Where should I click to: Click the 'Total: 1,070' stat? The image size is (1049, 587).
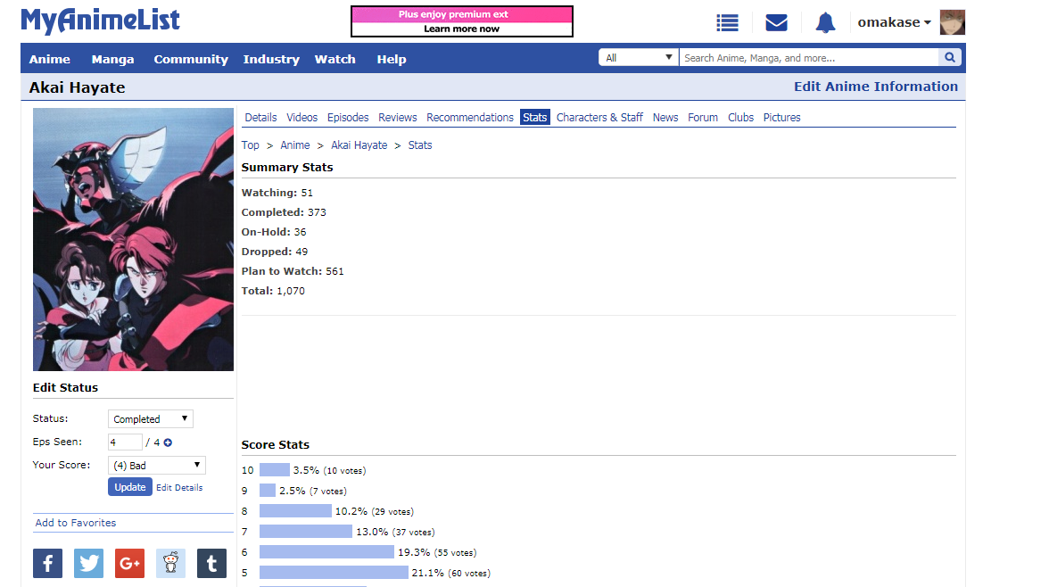273,291
